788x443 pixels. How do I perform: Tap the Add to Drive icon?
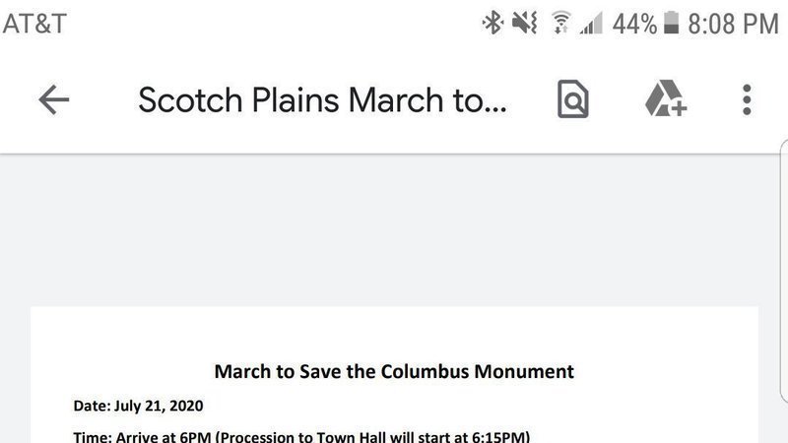pos(665,99)
